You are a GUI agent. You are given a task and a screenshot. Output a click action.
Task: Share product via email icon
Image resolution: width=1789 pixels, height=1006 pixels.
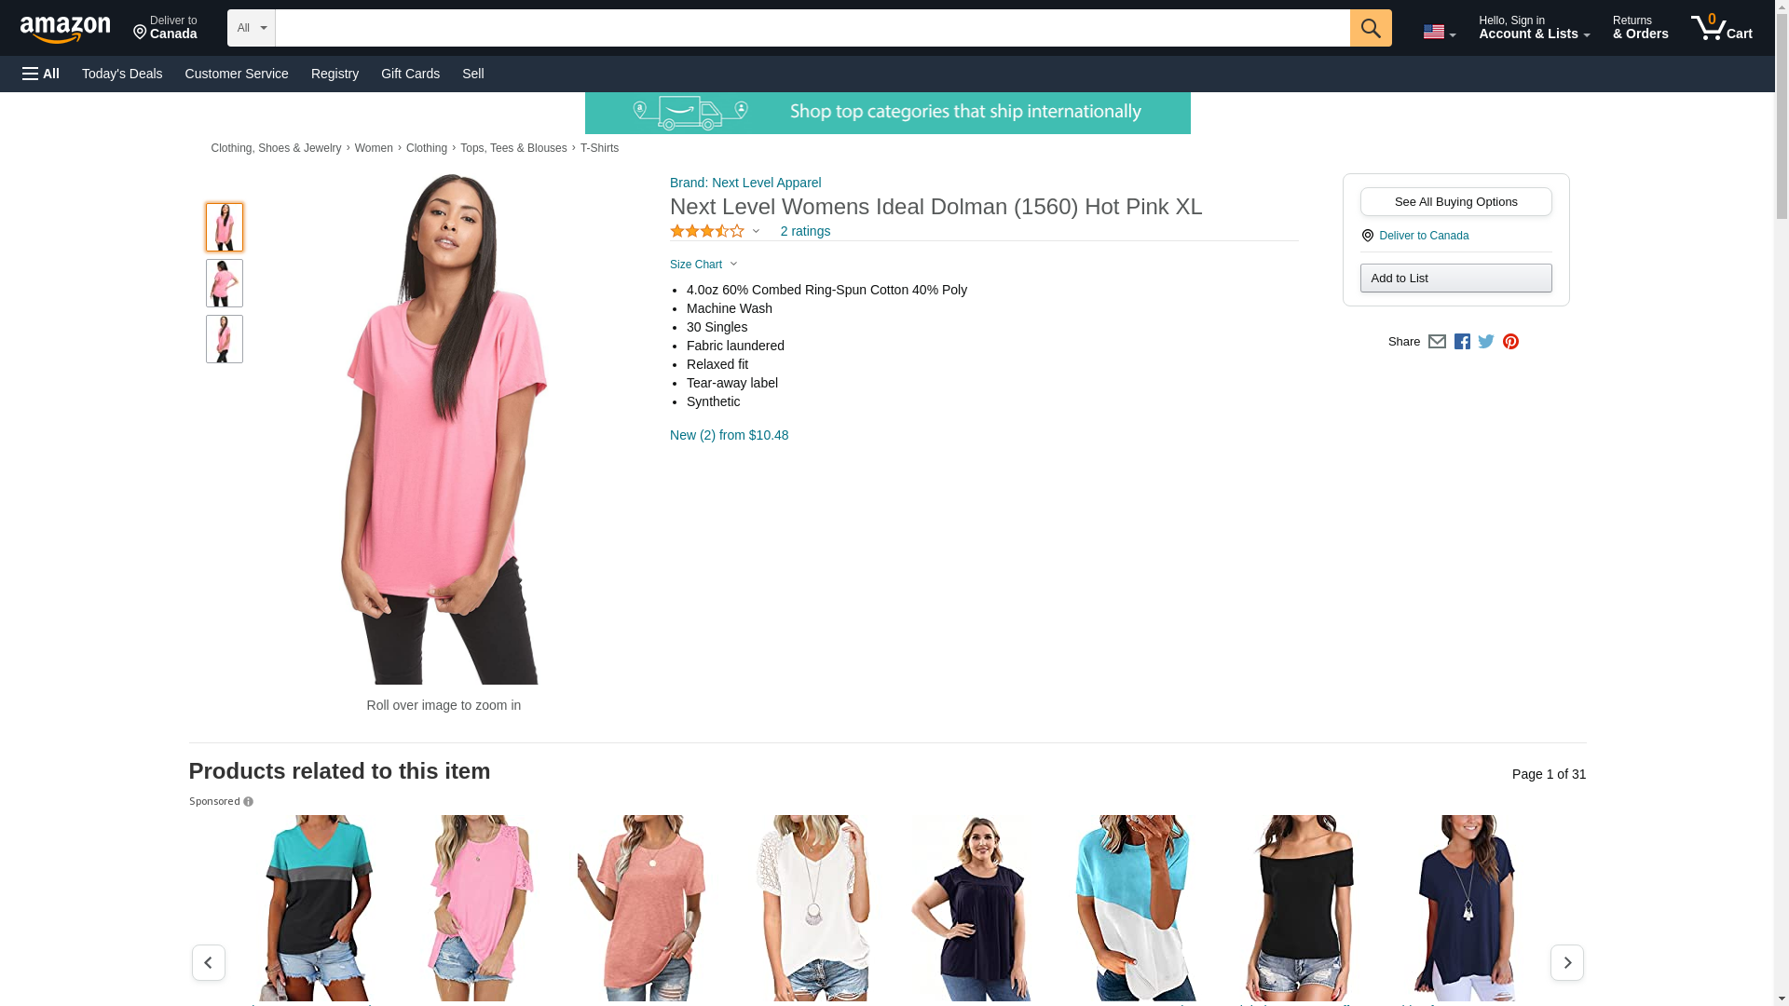point(1437,342)
